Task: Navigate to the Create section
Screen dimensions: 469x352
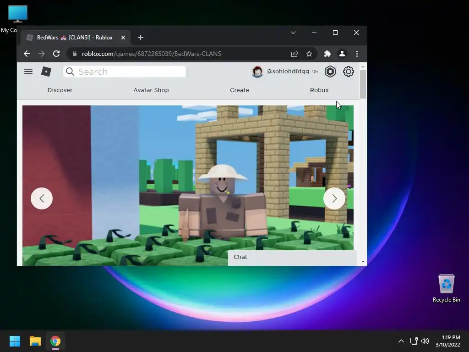Action: click(239, 90)
